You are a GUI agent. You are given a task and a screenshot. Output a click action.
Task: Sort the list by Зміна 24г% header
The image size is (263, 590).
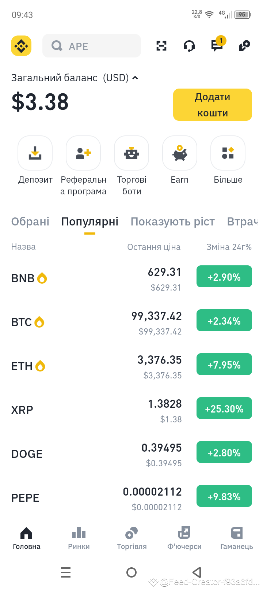tap(229, 247)
